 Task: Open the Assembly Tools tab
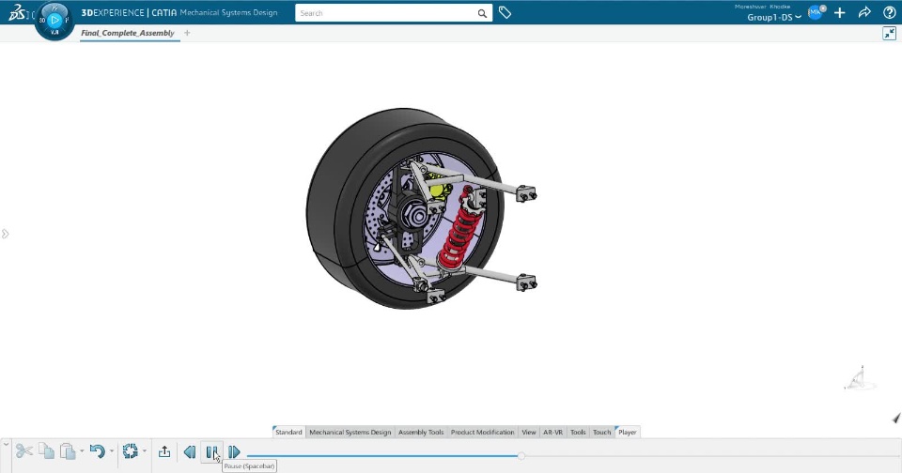[x=421, y=433]
